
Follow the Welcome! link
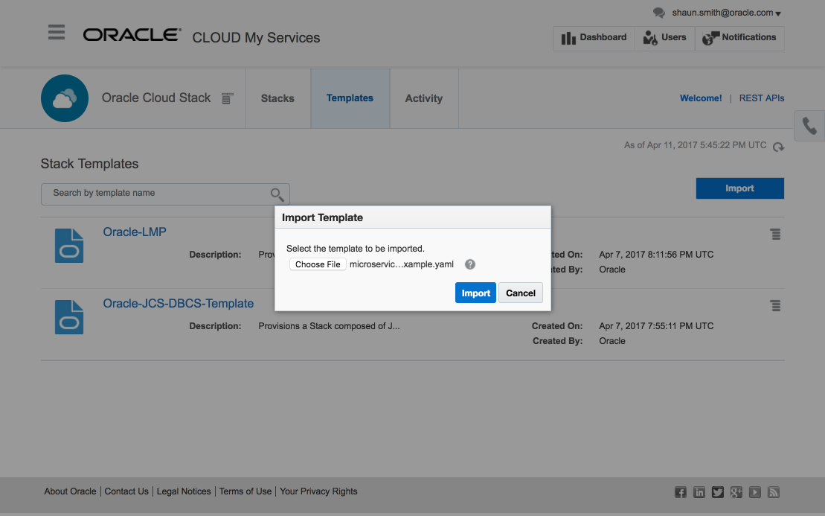point(701,98)
